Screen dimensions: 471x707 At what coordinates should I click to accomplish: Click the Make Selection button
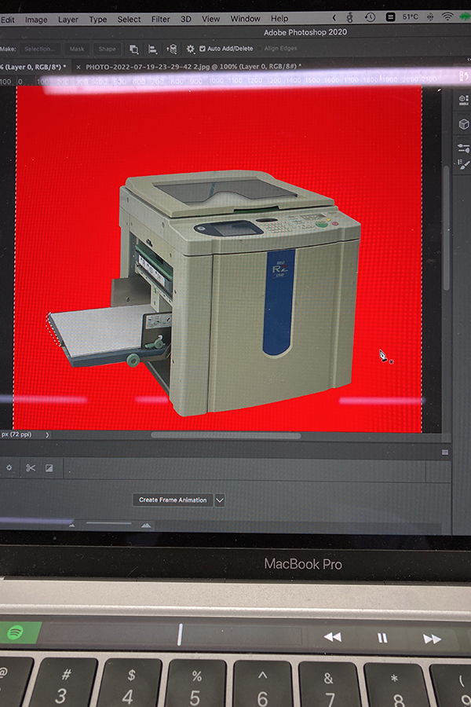38,49
